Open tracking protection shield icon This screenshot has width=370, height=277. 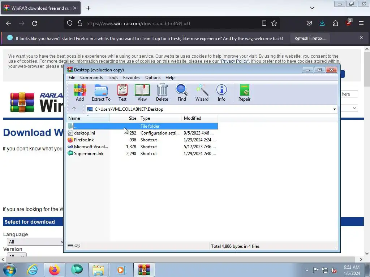(x=70, y=23)
